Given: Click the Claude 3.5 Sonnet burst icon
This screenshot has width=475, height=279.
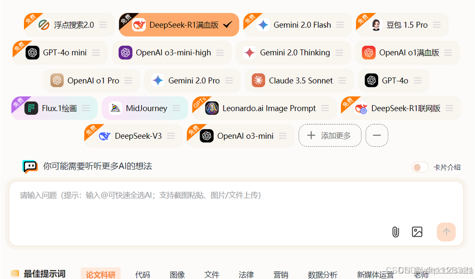Looking at the screenshot, I should coord(258,80).
